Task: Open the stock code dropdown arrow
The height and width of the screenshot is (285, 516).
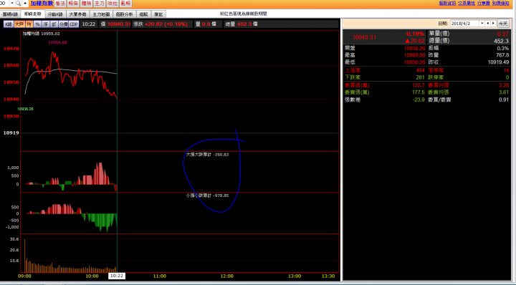Action: [x=12, y=4]
